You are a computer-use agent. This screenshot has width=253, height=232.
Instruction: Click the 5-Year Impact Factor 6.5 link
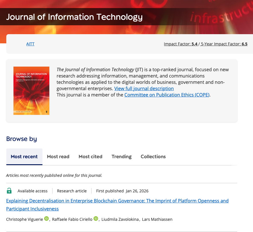point(224,44)
